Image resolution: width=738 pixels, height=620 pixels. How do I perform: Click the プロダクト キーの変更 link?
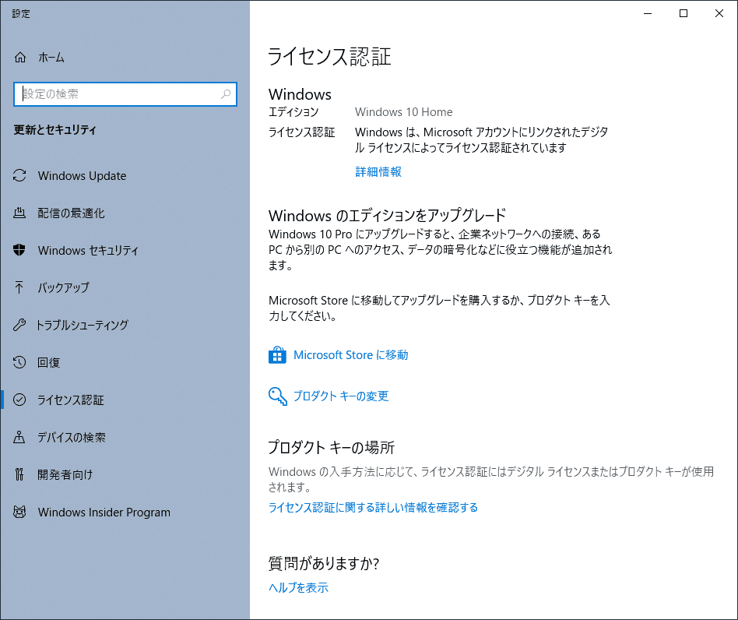341,396
